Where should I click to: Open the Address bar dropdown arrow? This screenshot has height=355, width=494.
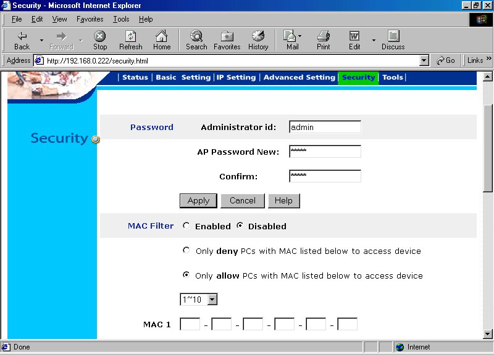click(x=424, y=60)
